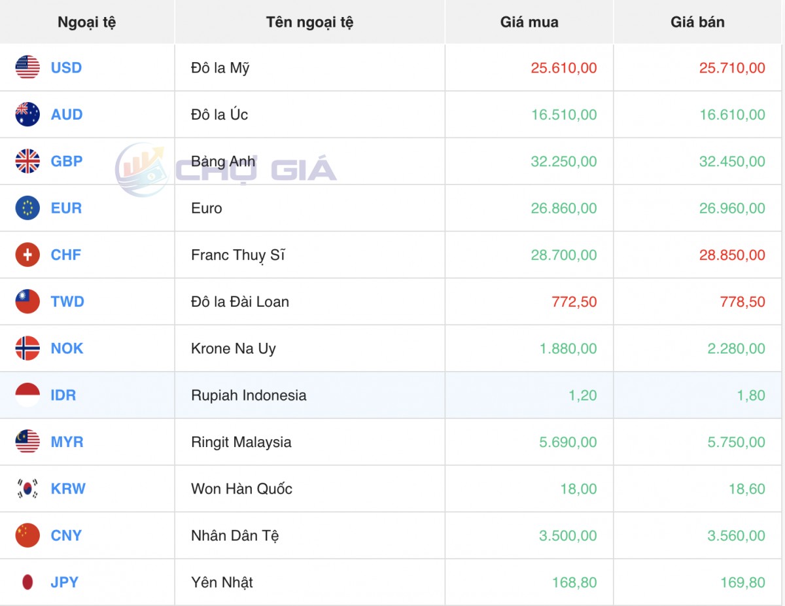Viewport: 785px width, 606px height.
Task: Click the South Korean flag icon
Action: tap(27, 489)
